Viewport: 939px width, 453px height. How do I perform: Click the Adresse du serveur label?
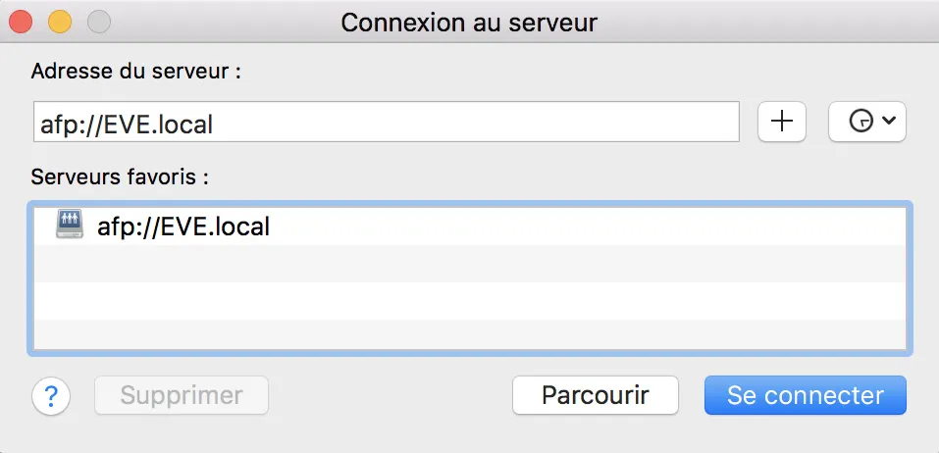(x=136, y=72)
